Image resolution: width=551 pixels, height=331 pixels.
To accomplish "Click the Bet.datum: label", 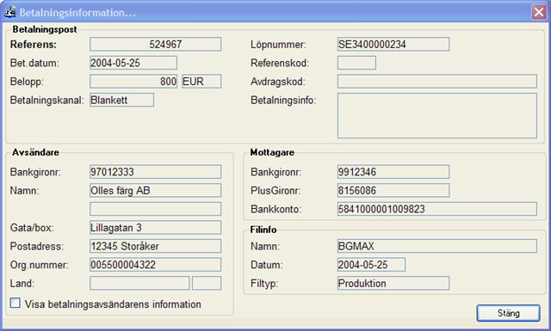I will coord(34,63).
